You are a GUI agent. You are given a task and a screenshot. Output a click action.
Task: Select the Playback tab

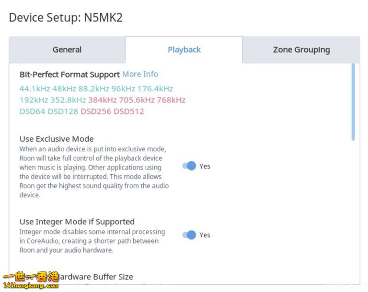184,50
